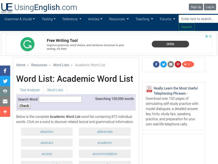Open the Forums dropdown menu
The height and width of the screenshot is (164, 218).
(x=167, y=19)
